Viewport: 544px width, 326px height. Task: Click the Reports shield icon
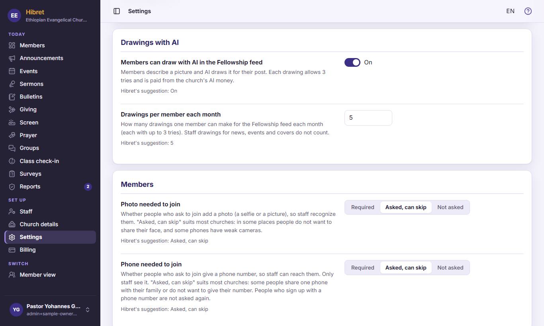click(x=12, y=186)
